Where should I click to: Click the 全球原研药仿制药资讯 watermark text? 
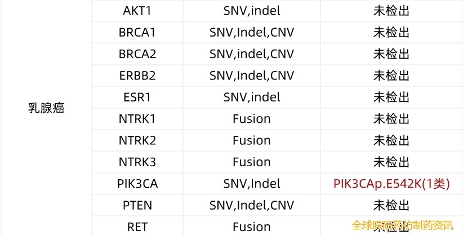402,225
